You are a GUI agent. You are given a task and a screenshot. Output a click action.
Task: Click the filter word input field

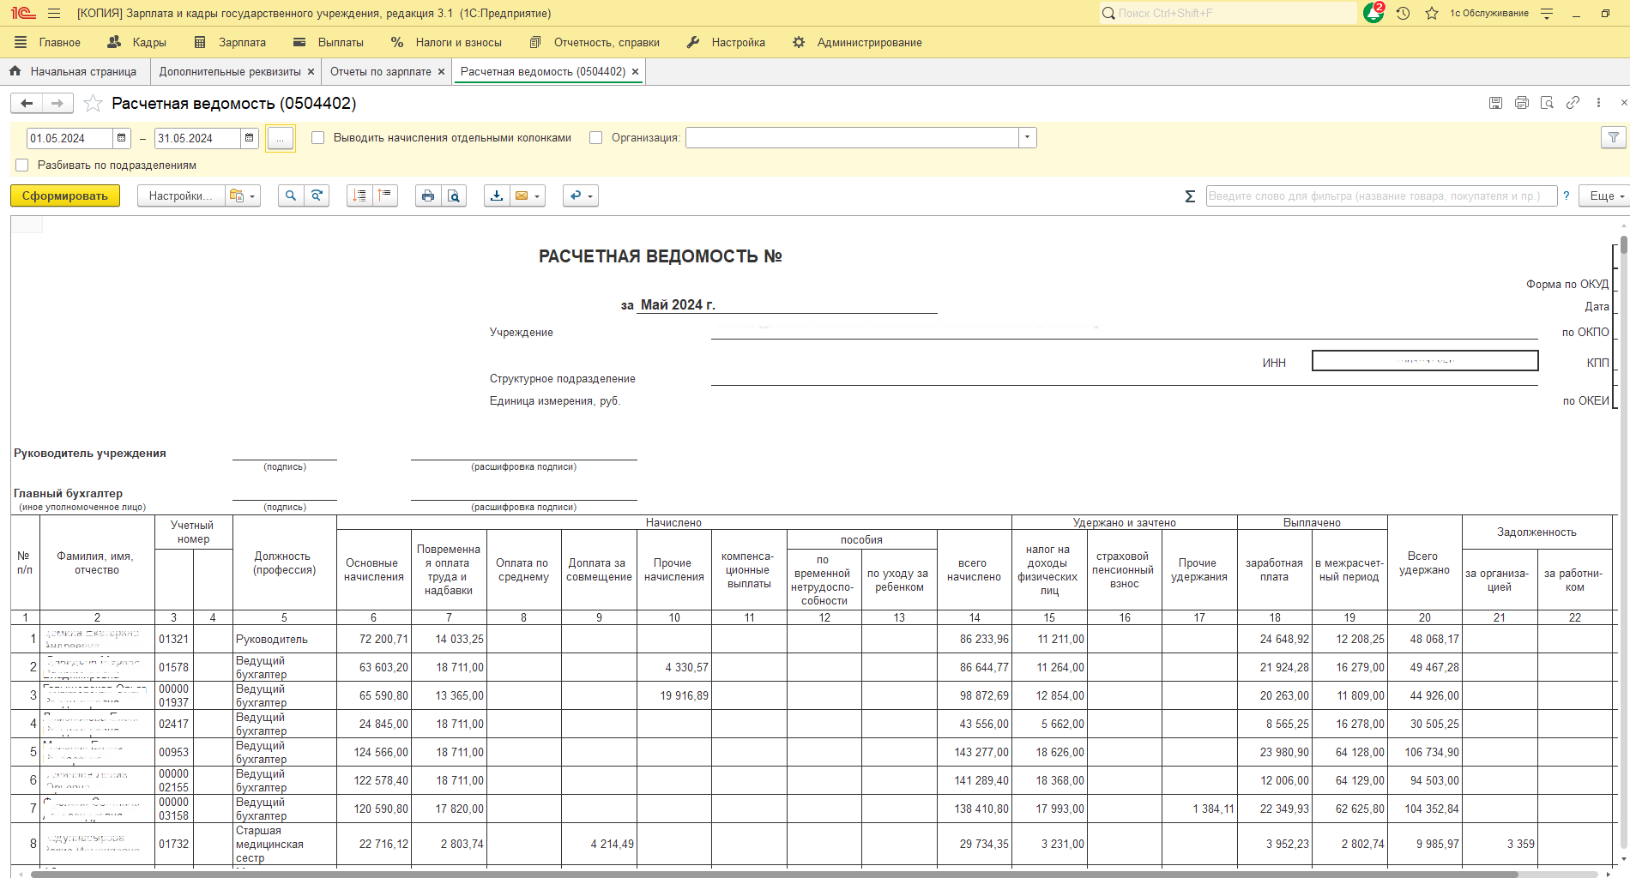pyautogui.click(x=1381, y=196)
